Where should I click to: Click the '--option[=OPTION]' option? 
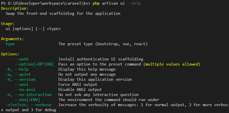tap(34, 64)
